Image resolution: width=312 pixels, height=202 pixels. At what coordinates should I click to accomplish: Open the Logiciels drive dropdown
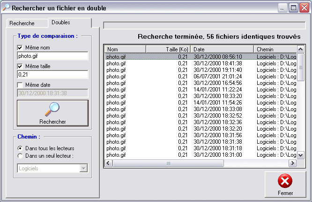click(x=83, y=168)
